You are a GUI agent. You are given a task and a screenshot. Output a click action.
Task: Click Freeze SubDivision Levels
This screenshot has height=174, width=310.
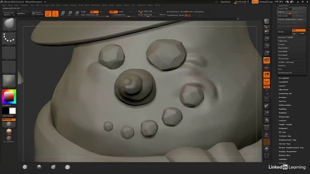pyautogui.click(x=291, y=19)
